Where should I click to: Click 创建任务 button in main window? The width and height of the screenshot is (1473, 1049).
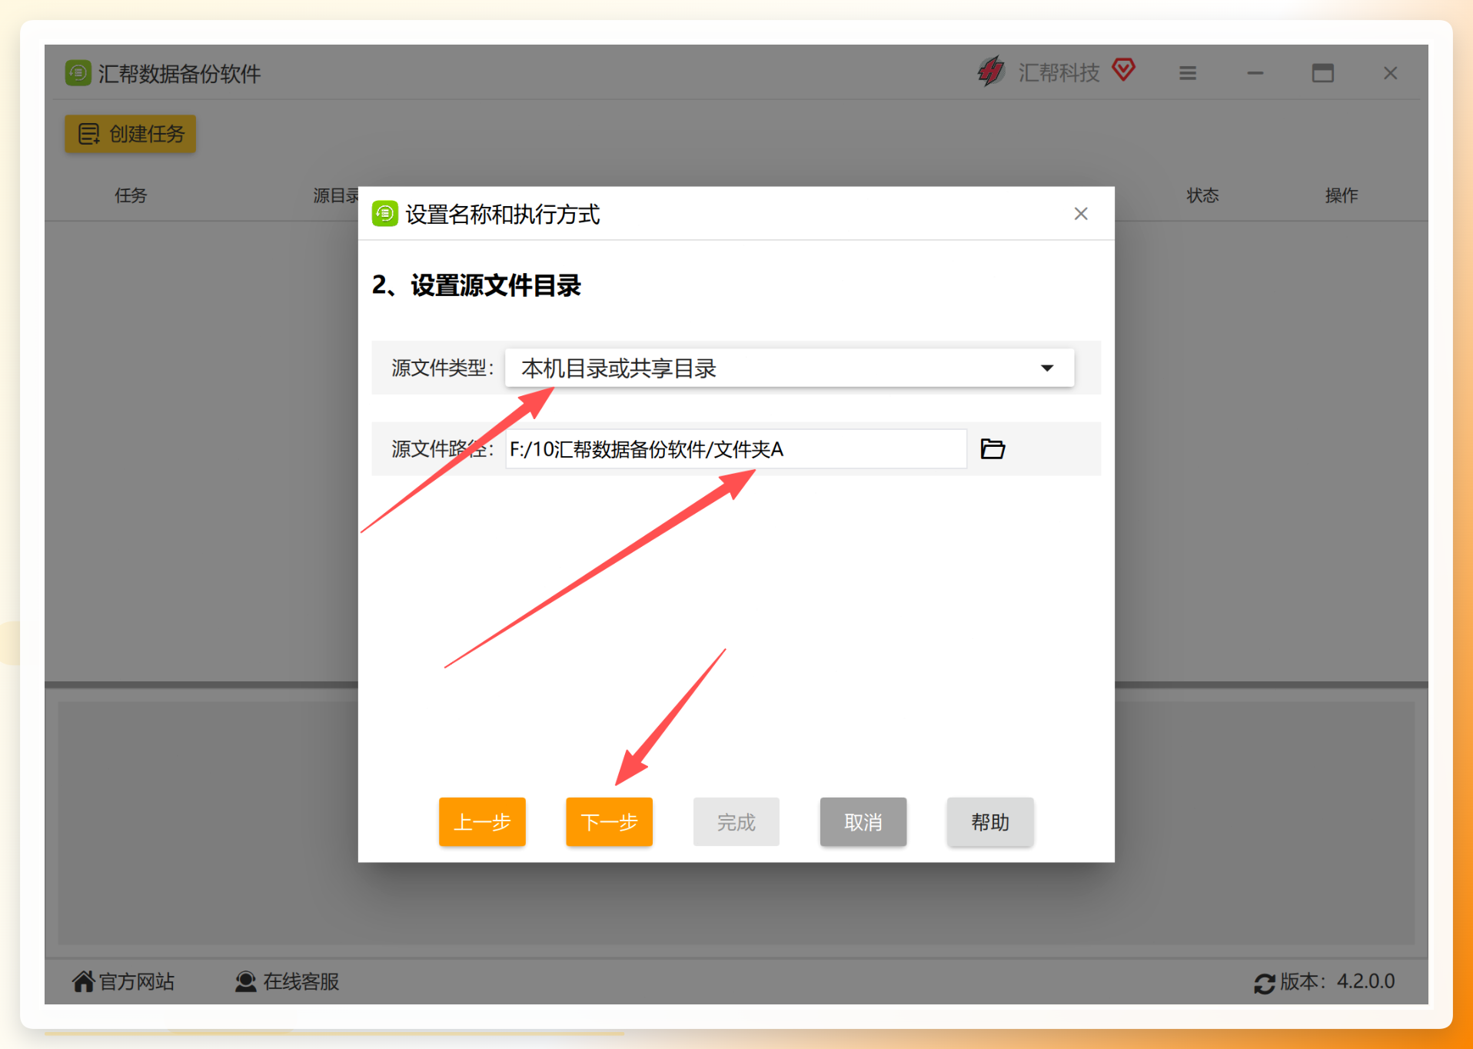tap(131, 134)
